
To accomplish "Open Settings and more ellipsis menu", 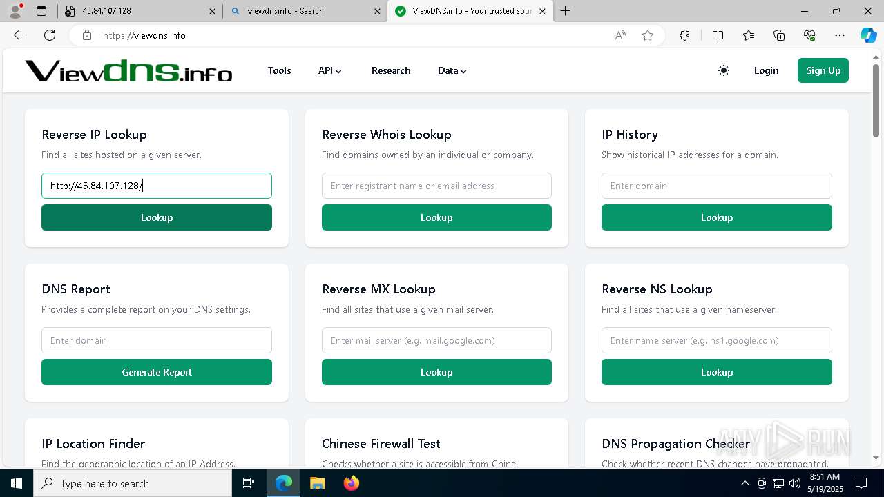I will pos(840,35).
